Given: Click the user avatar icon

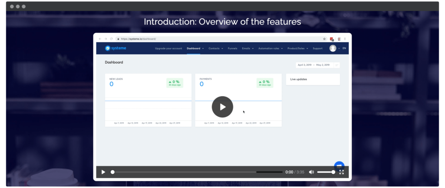Looking at the screenshot, I should coord(333,48).
